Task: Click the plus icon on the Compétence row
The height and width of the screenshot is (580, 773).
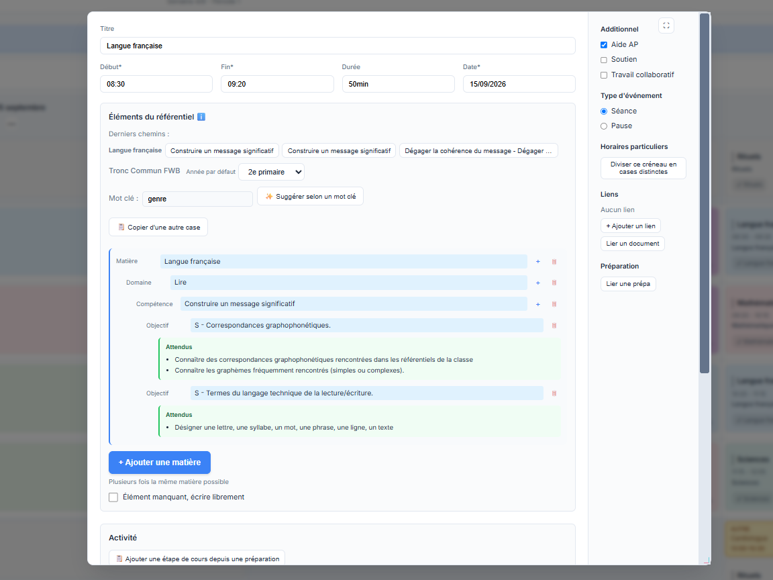Action: 538,304
